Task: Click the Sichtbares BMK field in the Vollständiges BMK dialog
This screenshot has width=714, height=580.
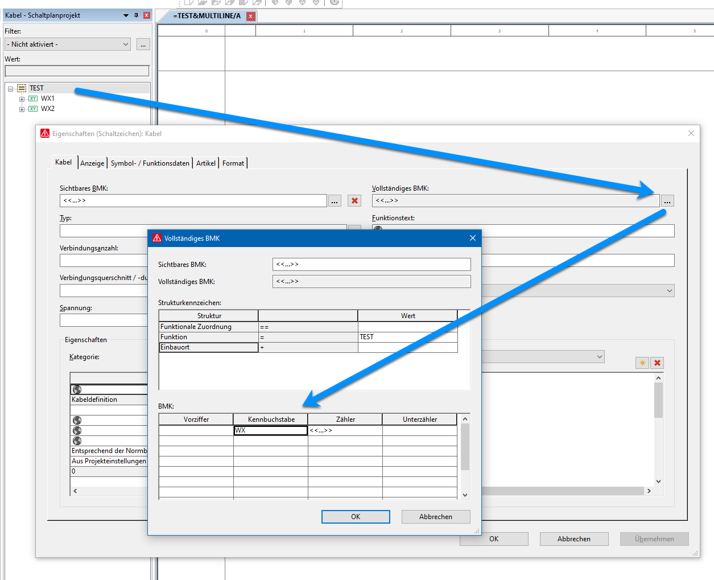Action: [372, 264]
